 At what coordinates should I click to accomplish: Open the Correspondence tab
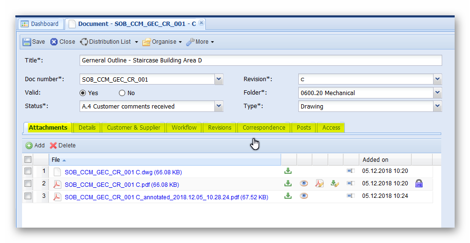tap(264, 128)
